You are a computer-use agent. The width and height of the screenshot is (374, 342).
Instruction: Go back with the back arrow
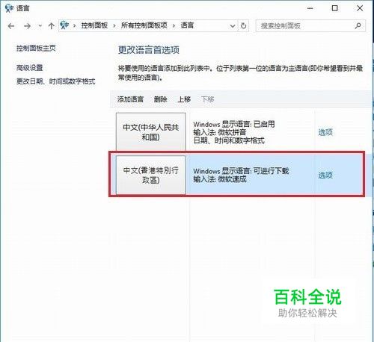(x=11, y=26)
